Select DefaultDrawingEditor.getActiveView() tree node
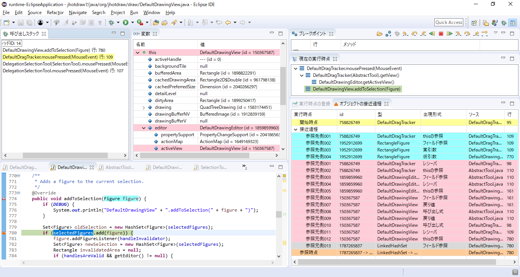Screen dimensions: 520x277 [x=353, y=82]
